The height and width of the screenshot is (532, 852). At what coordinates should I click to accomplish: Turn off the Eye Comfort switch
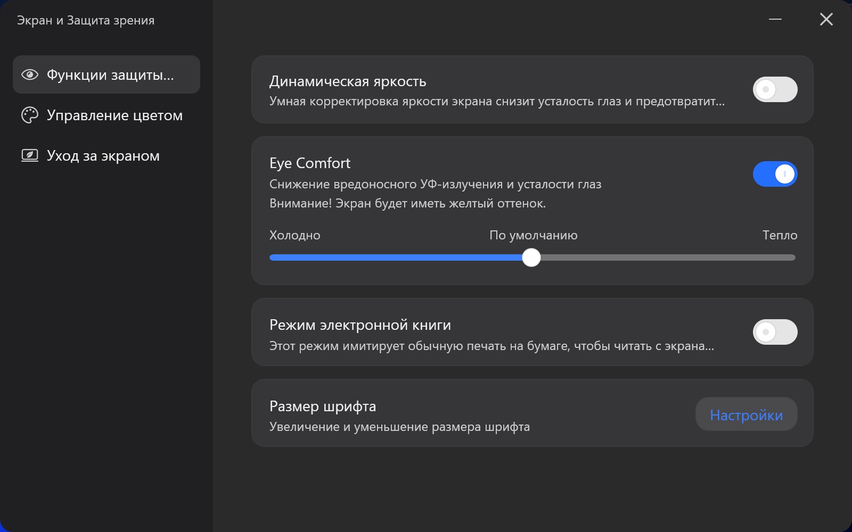tap(775, 174)
